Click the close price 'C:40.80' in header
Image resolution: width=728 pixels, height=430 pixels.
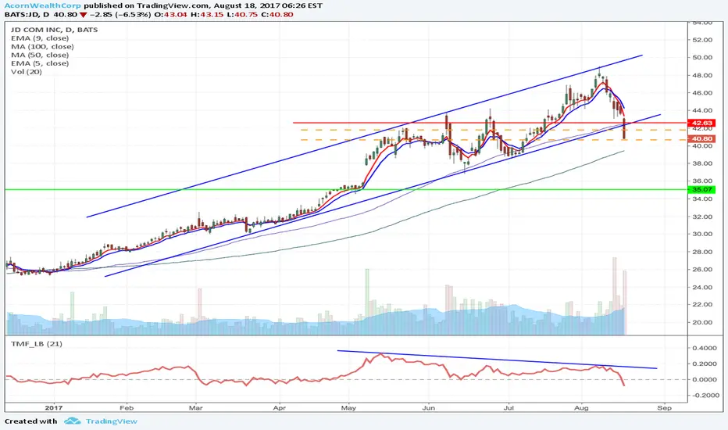277,14
